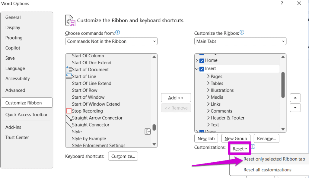The height and width of the screenshot is (178, 309).
Task: Select the Start of Document command icon
Action: coord(68,70)
